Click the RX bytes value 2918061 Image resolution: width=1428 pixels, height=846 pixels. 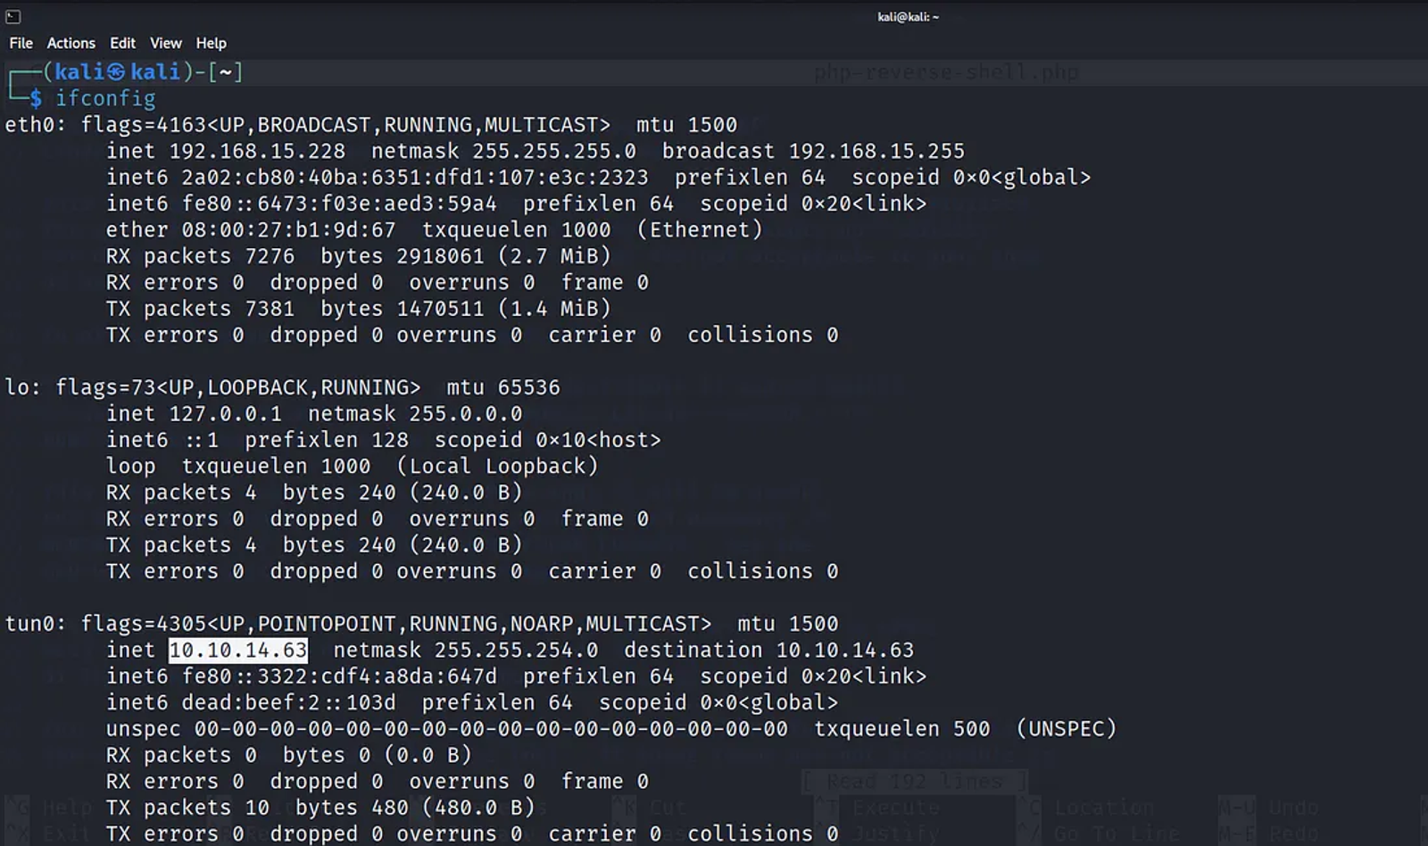pos(440,256)
